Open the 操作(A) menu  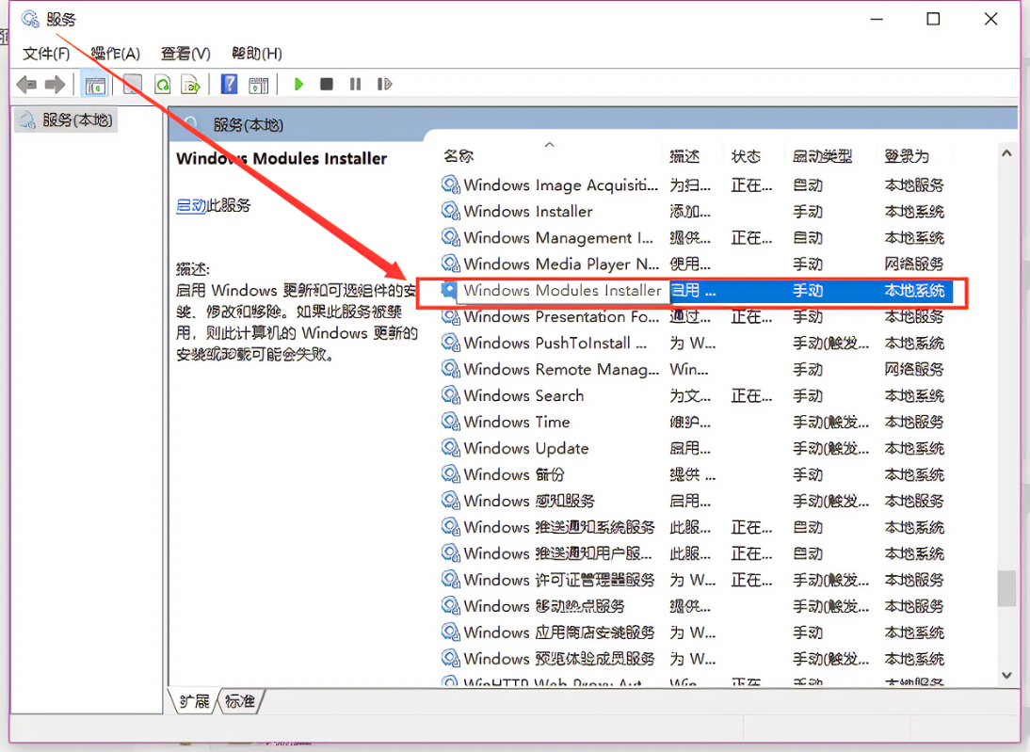coord(116,54)
